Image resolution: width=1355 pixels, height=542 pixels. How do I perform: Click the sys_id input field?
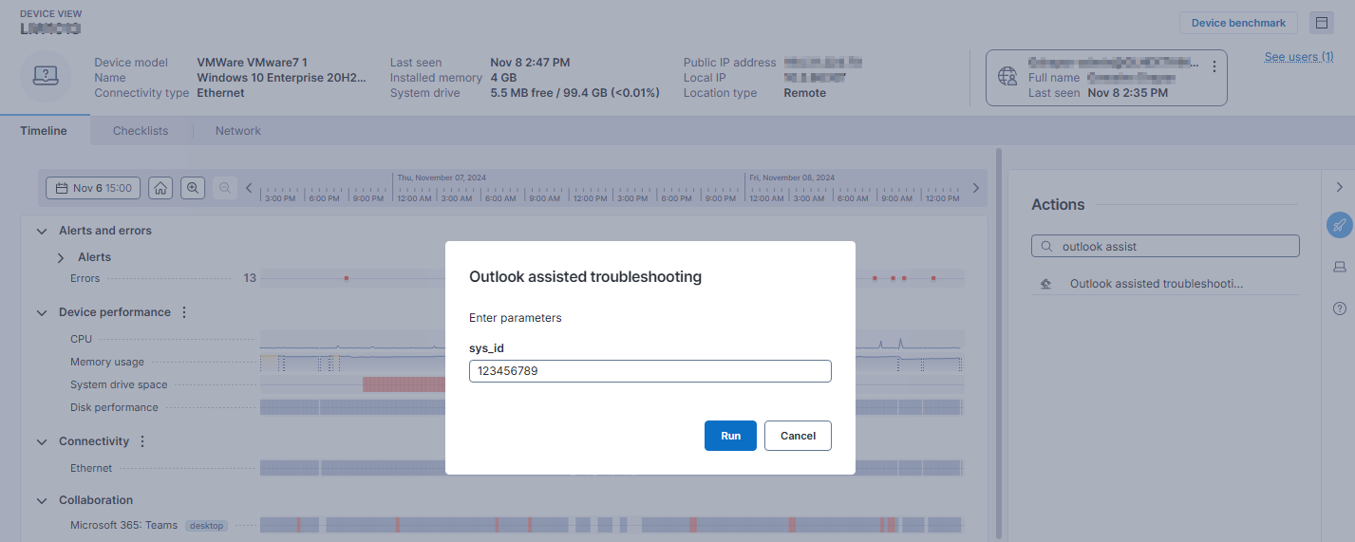(x=649, y=371)
